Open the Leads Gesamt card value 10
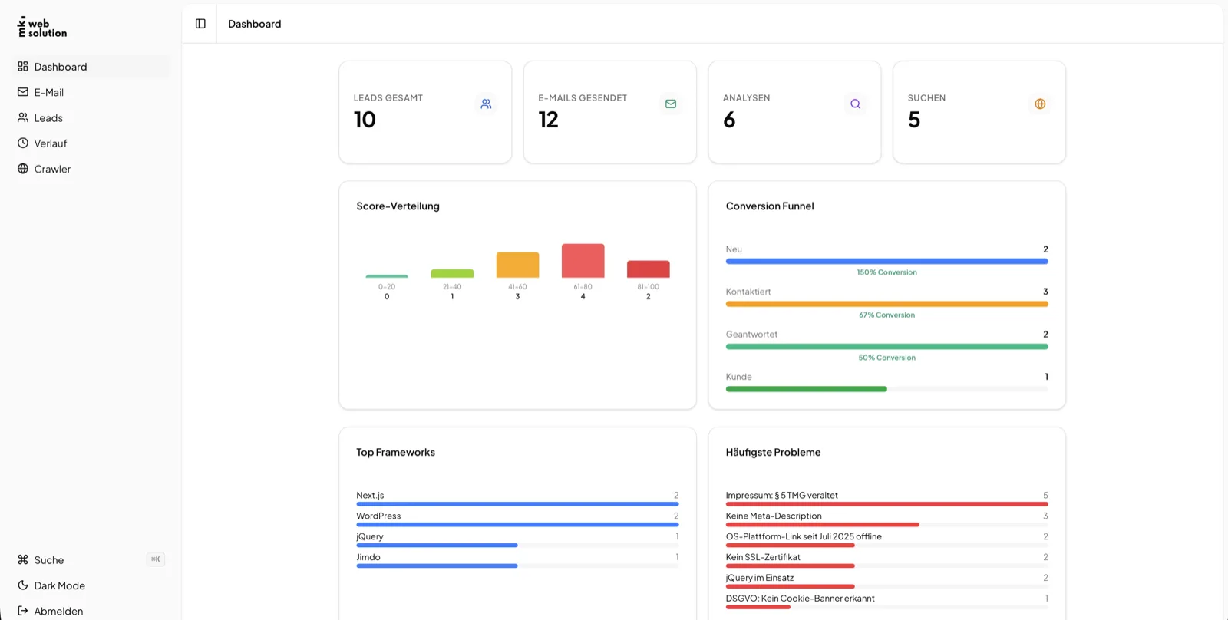The width and height of the screenshot is (1228, 620). click(x=365, y=120)
